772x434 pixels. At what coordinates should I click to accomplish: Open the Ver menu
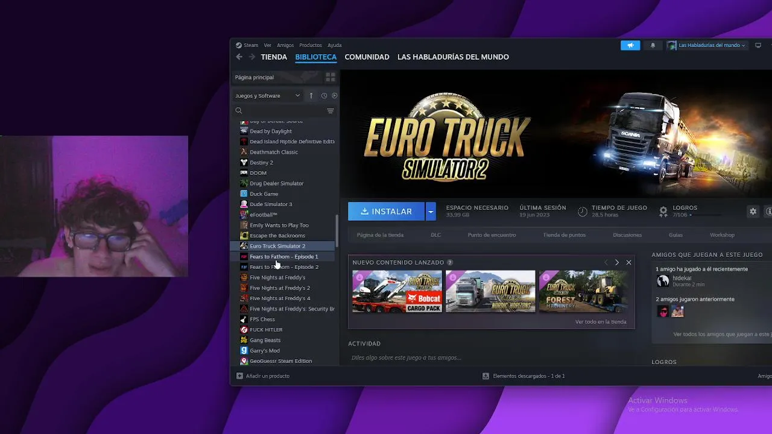pyautogui.click(x=267, y=45)
